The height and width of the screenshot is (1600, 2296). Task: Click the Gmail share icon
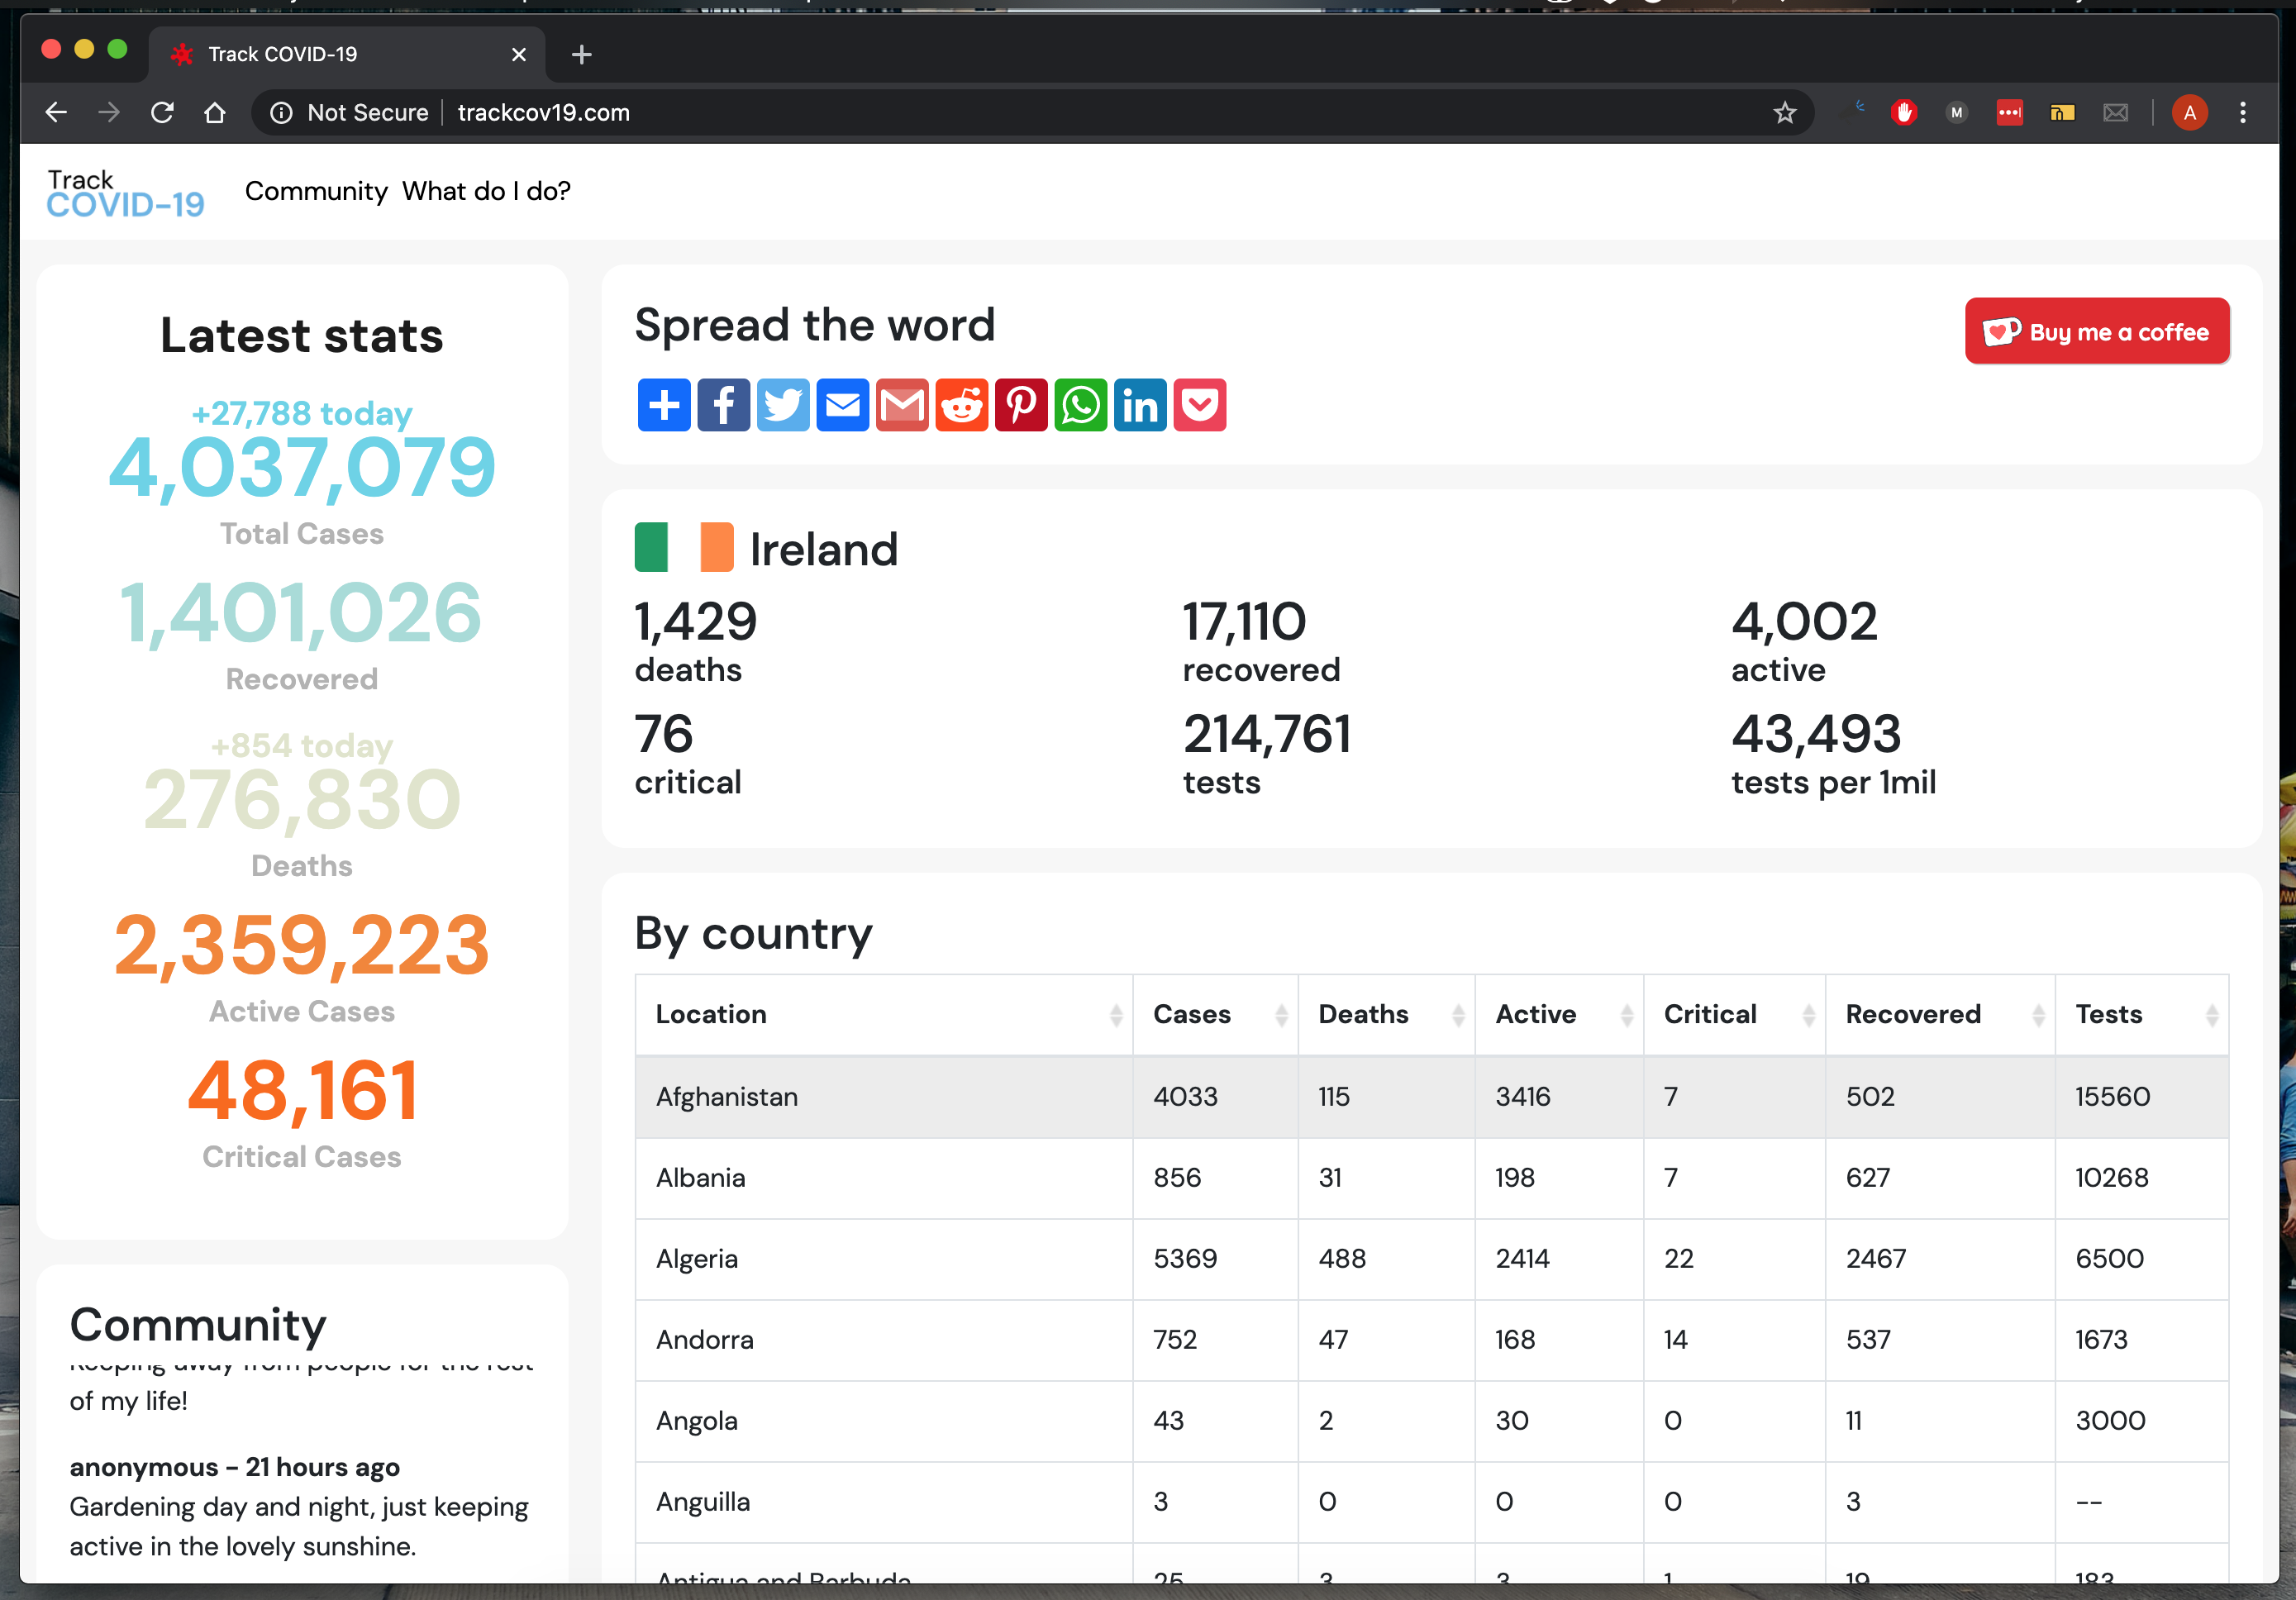pyautogui.click(x=902, y=405)
